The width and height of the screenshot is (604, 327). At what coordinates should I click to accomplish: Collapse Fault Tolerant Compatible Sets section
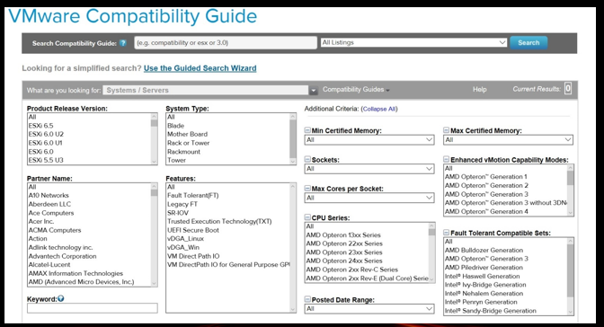point(446,233)
